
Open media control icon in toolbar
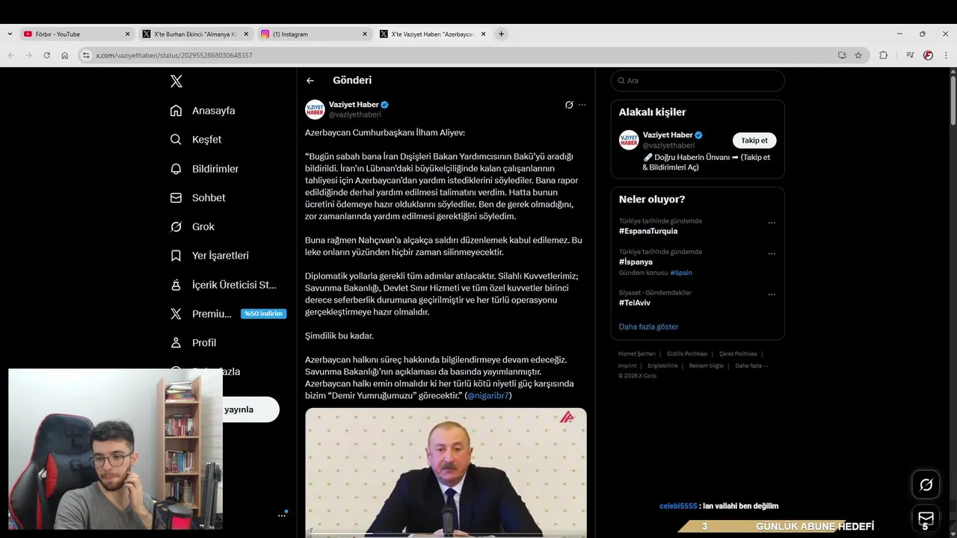910,55
